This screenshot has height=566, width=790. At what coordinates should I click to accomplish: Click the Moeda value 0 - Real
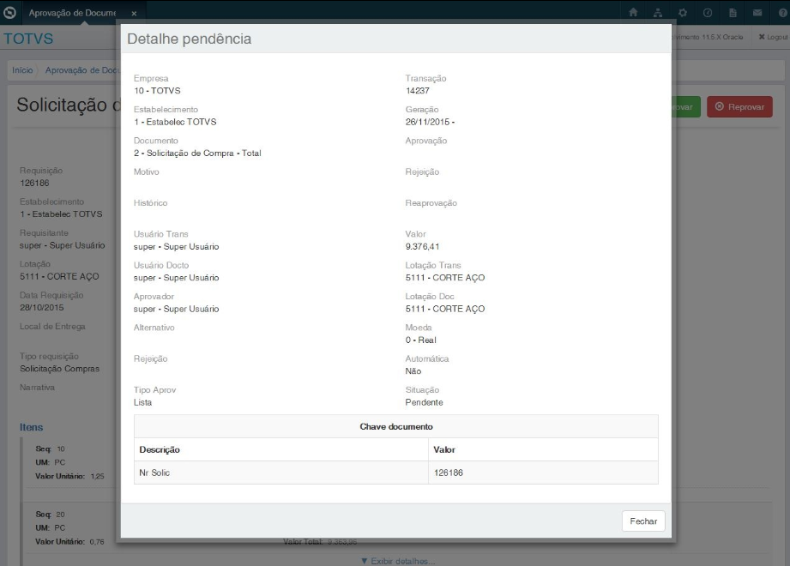[x=420, y=340]
